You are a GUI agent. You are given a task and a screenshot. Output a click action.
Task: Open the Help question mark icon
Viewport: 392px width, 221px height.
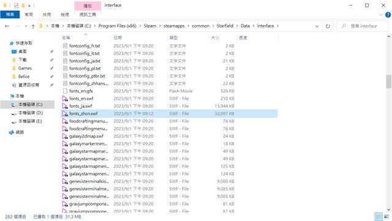pyautogui.click(x=388, y=15)
